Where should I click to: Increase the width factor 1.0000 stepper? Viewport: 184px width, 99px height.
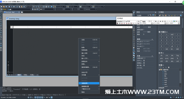179,23
